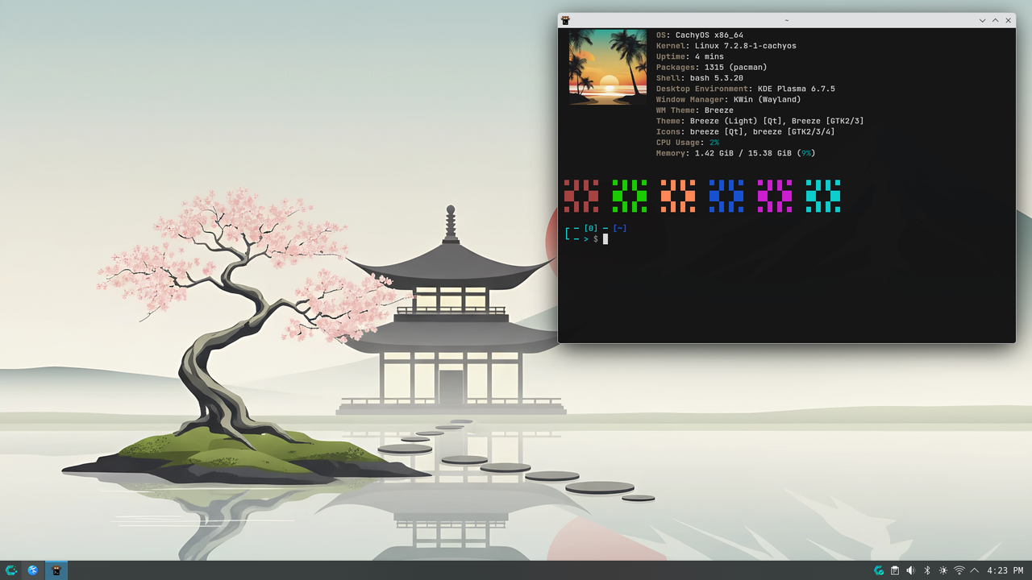Open the calendar from the 4:23 PM clock

(x=1005, y=570)
